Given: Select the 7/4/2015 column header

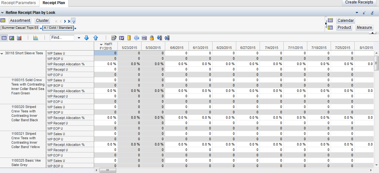Looking at the screenshot, I should (x=272, y=46).
